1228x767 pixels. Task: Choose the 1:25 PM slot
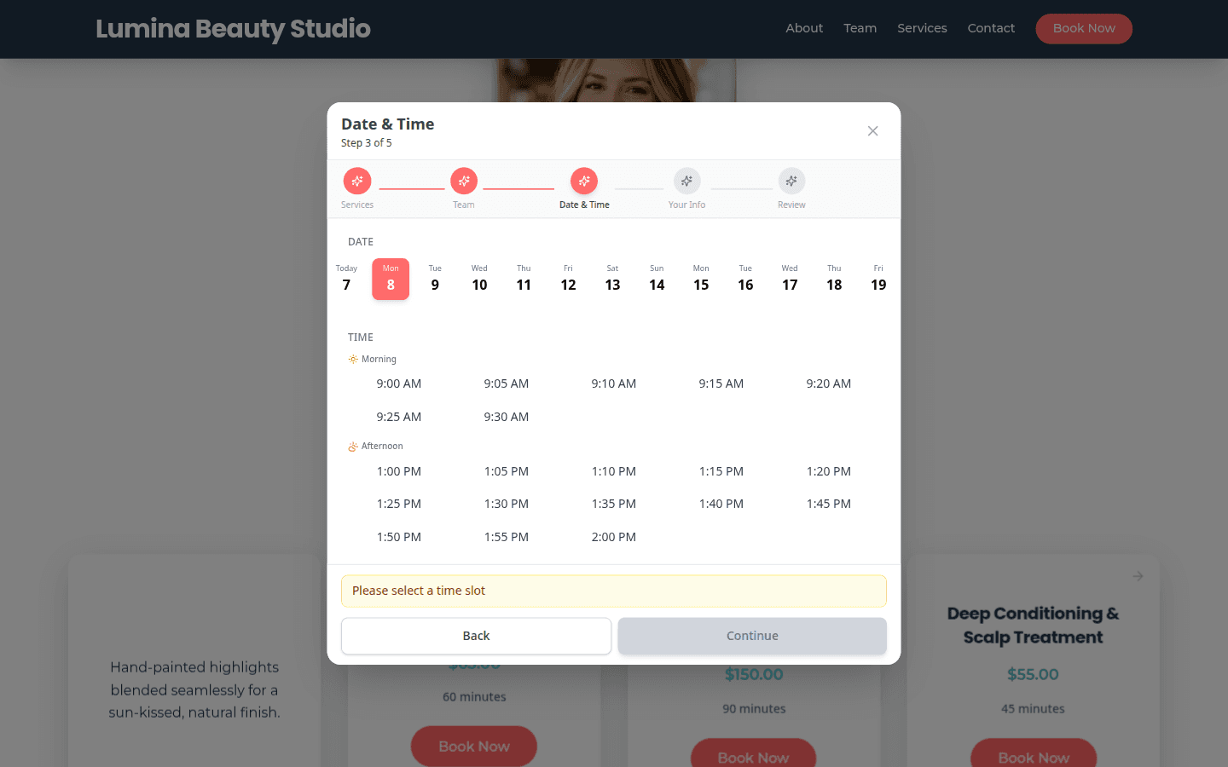pos(399,504)
